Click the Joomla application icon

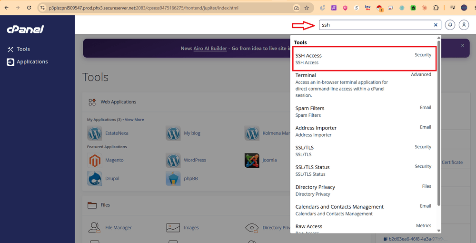pos(252,160)
